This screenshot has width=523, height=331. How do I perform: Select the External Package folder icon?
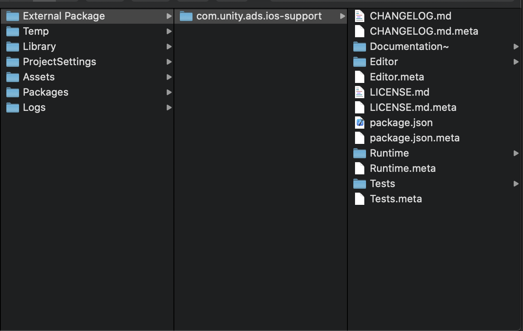pos(13,16)
